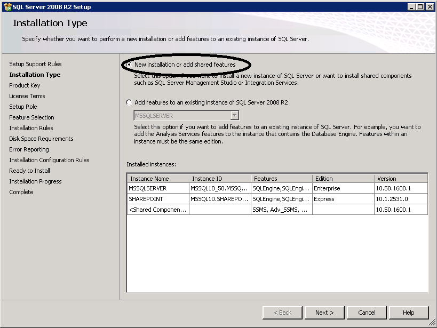Open the MSSQLSERVER instance dropdown

pyautogui.click(x=235, y=115)
